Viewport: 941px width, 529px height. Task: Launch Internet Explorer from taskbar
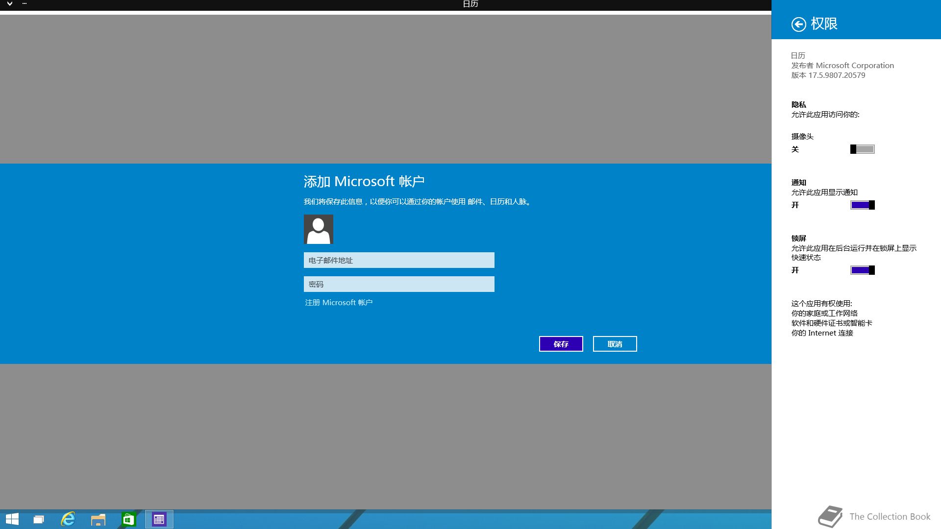[68, 519]
